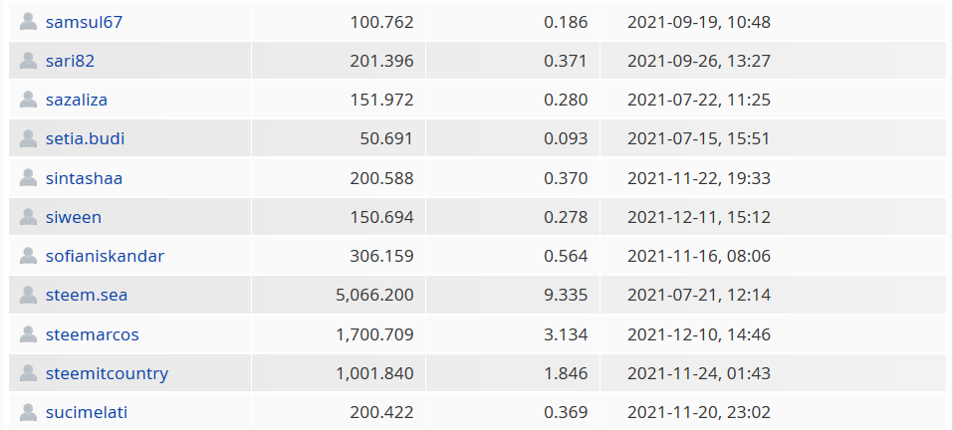Click the avatar icon beside sari82
The height and width of the screenshot is (430, 953).
28,61
